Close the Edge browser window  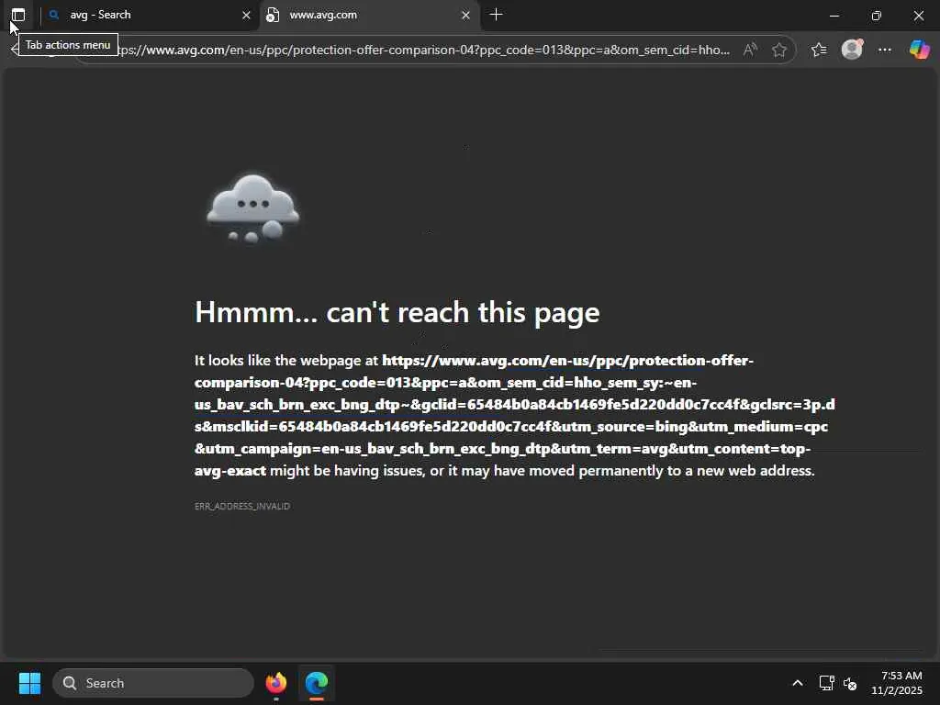pos(918,16)
